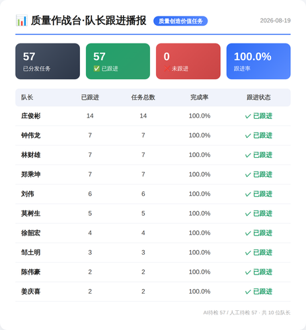
Task: Click the red cross icon on the 未跟进 card
Action: click(x=167, y=69)
